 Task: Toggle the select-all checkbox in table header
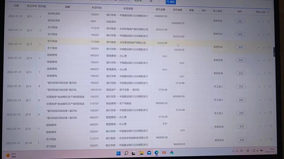(268, 12)
